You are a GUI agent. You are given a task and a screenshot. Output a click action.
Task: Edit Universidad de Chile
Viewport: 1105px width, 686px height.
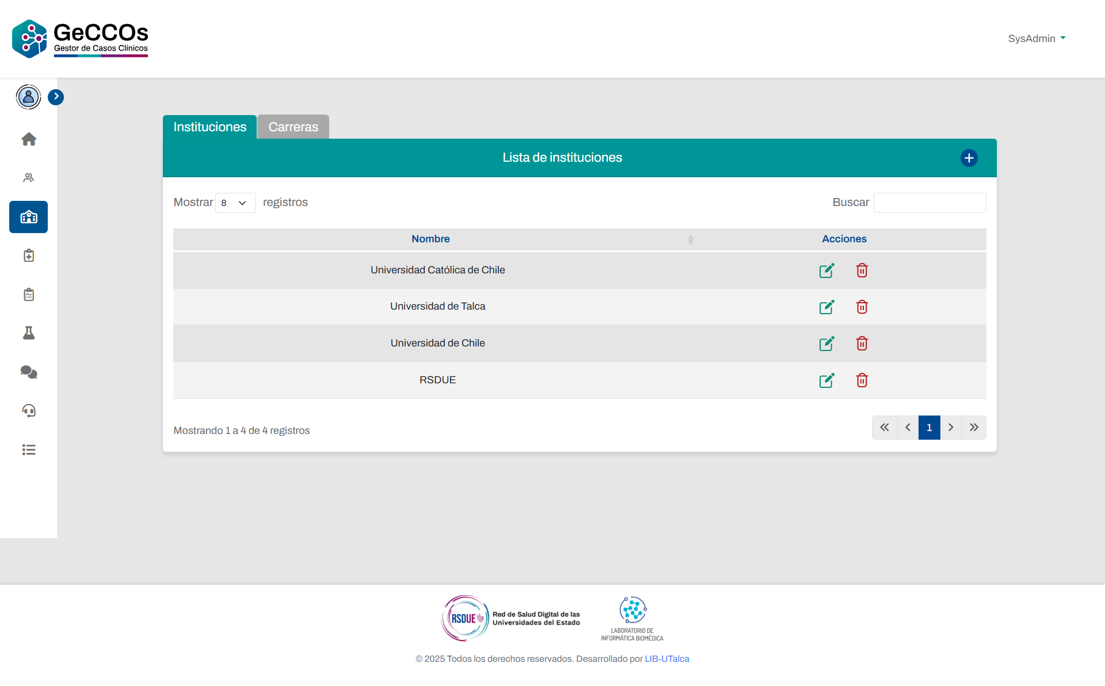(827, 344)
